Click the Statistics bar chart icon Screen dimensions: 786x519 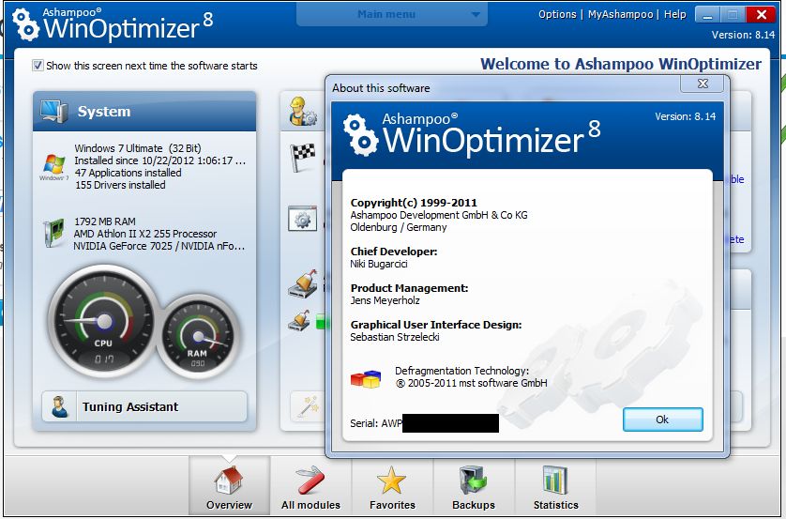click(x=555, y=480)
